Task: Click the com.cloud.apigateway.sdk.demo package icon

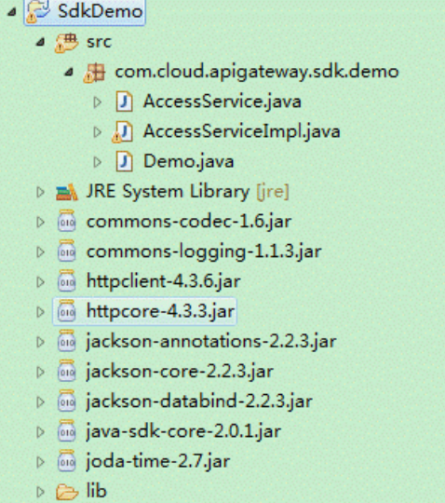Action: [94, 73]
